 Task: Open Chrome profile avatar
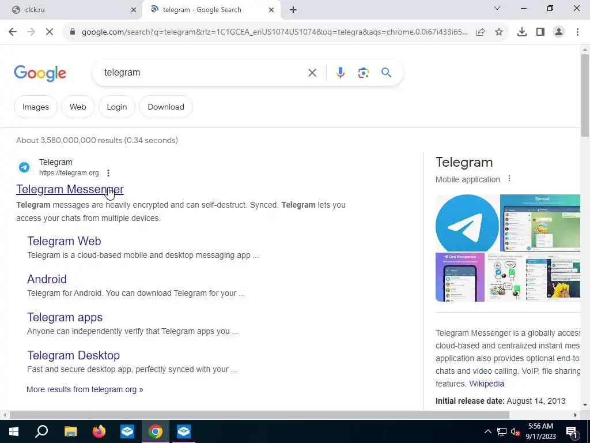559,32
